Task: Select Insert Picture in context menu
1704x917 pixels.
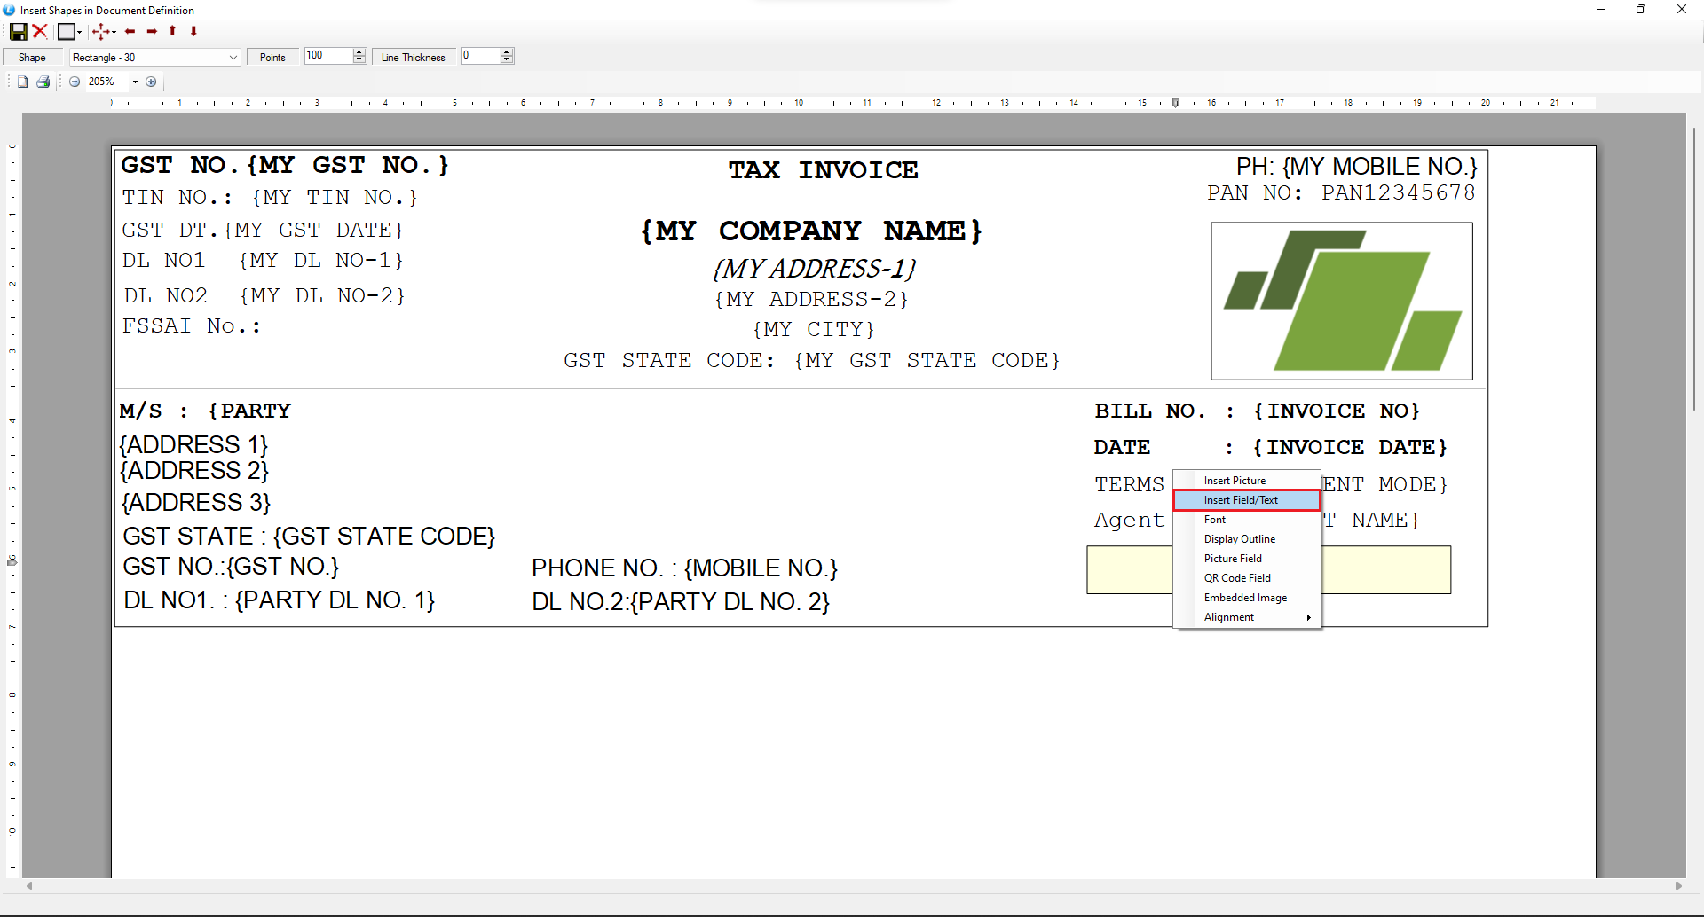Action: (x=1235, y=481)
